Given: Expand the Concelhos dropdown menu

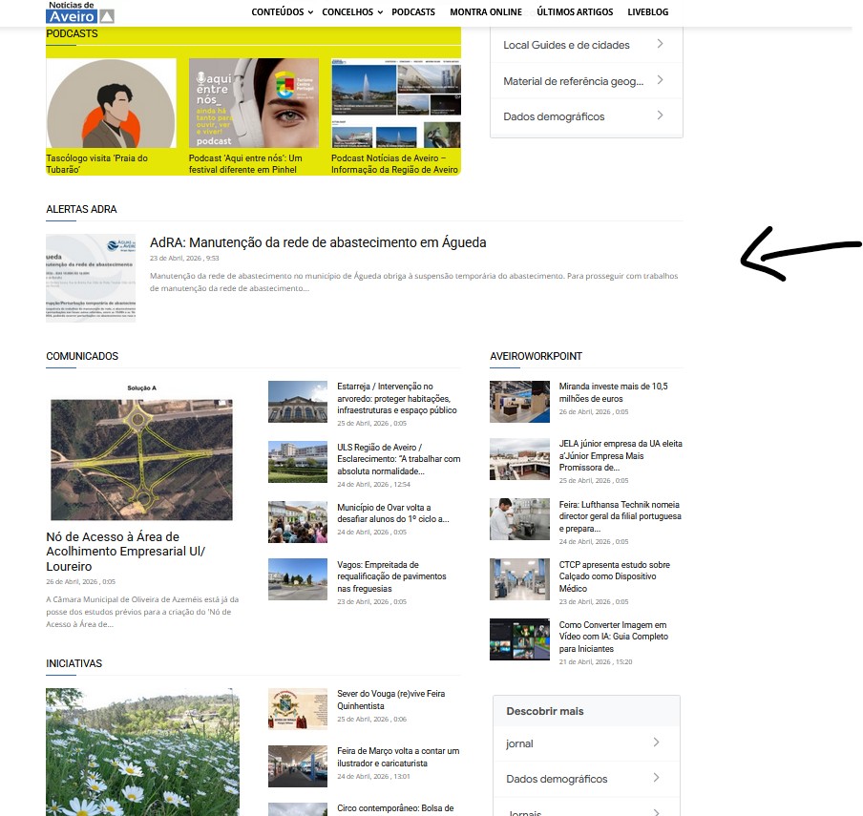Looking at the screenshot, I should (352, 12).
